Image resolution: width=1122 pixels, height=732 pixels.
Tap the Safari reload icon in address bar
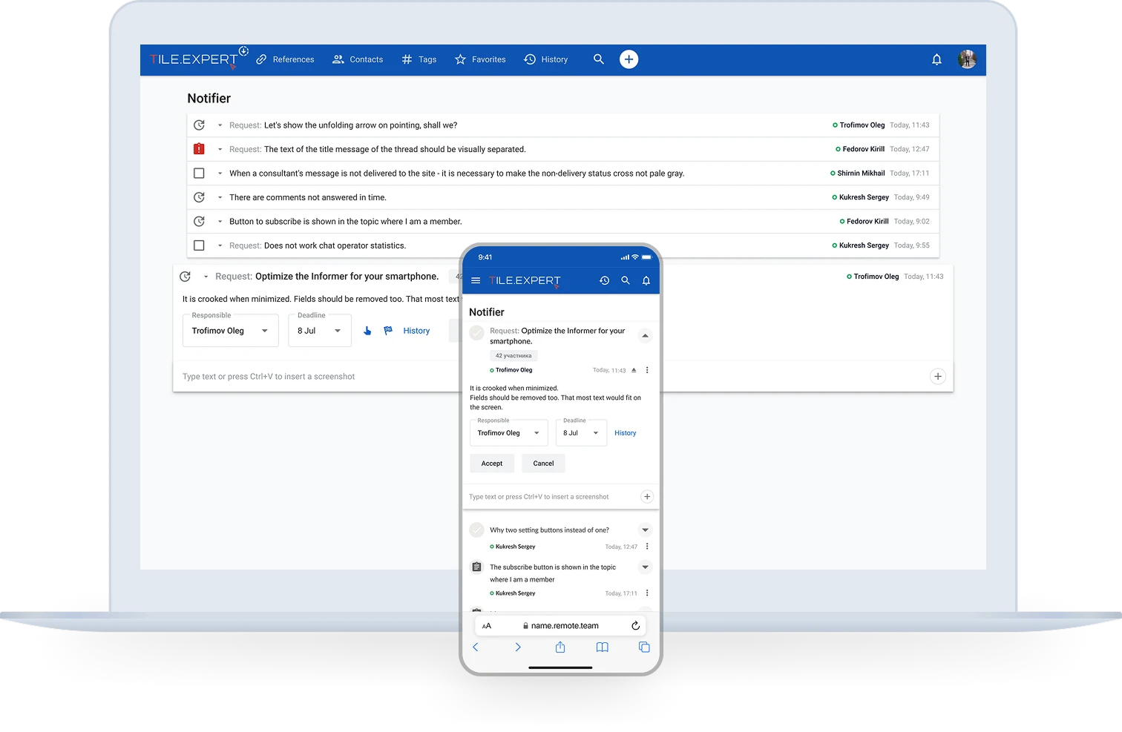tap(635, 626)
